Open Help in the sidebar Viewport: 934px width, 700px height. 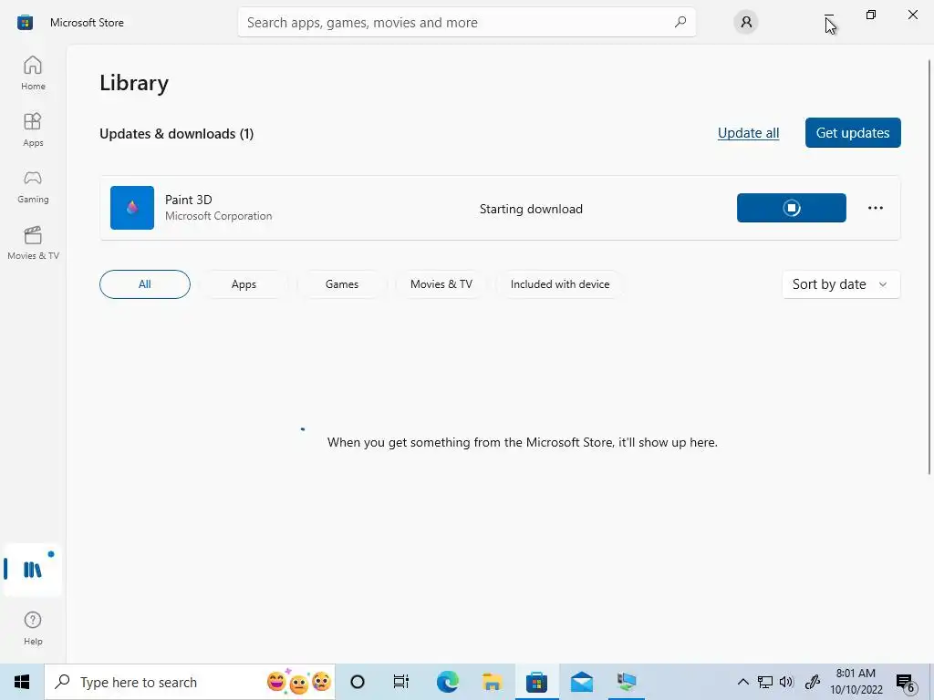point(33,628)
